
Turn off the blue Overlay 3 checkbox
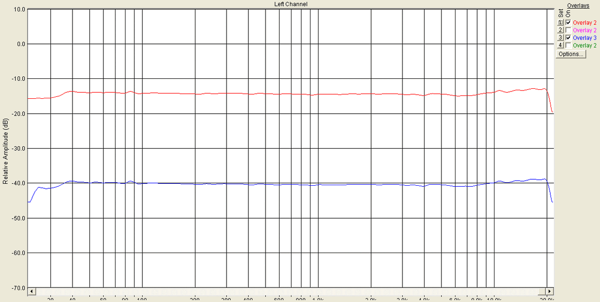point(568,37)
